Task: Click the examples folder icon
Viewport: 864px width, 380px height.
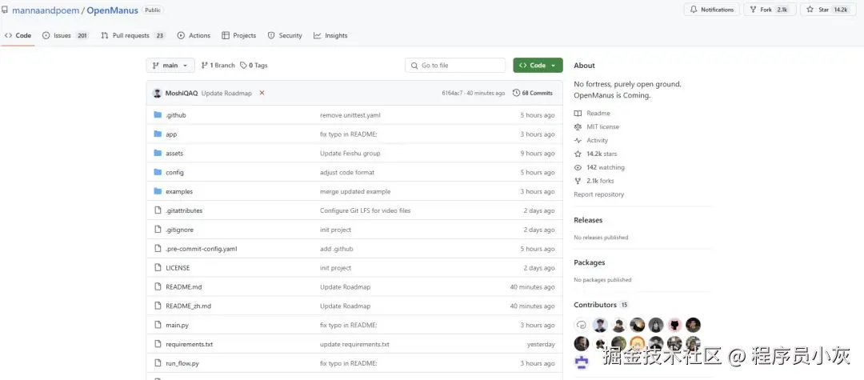Action: click(158, 191)
